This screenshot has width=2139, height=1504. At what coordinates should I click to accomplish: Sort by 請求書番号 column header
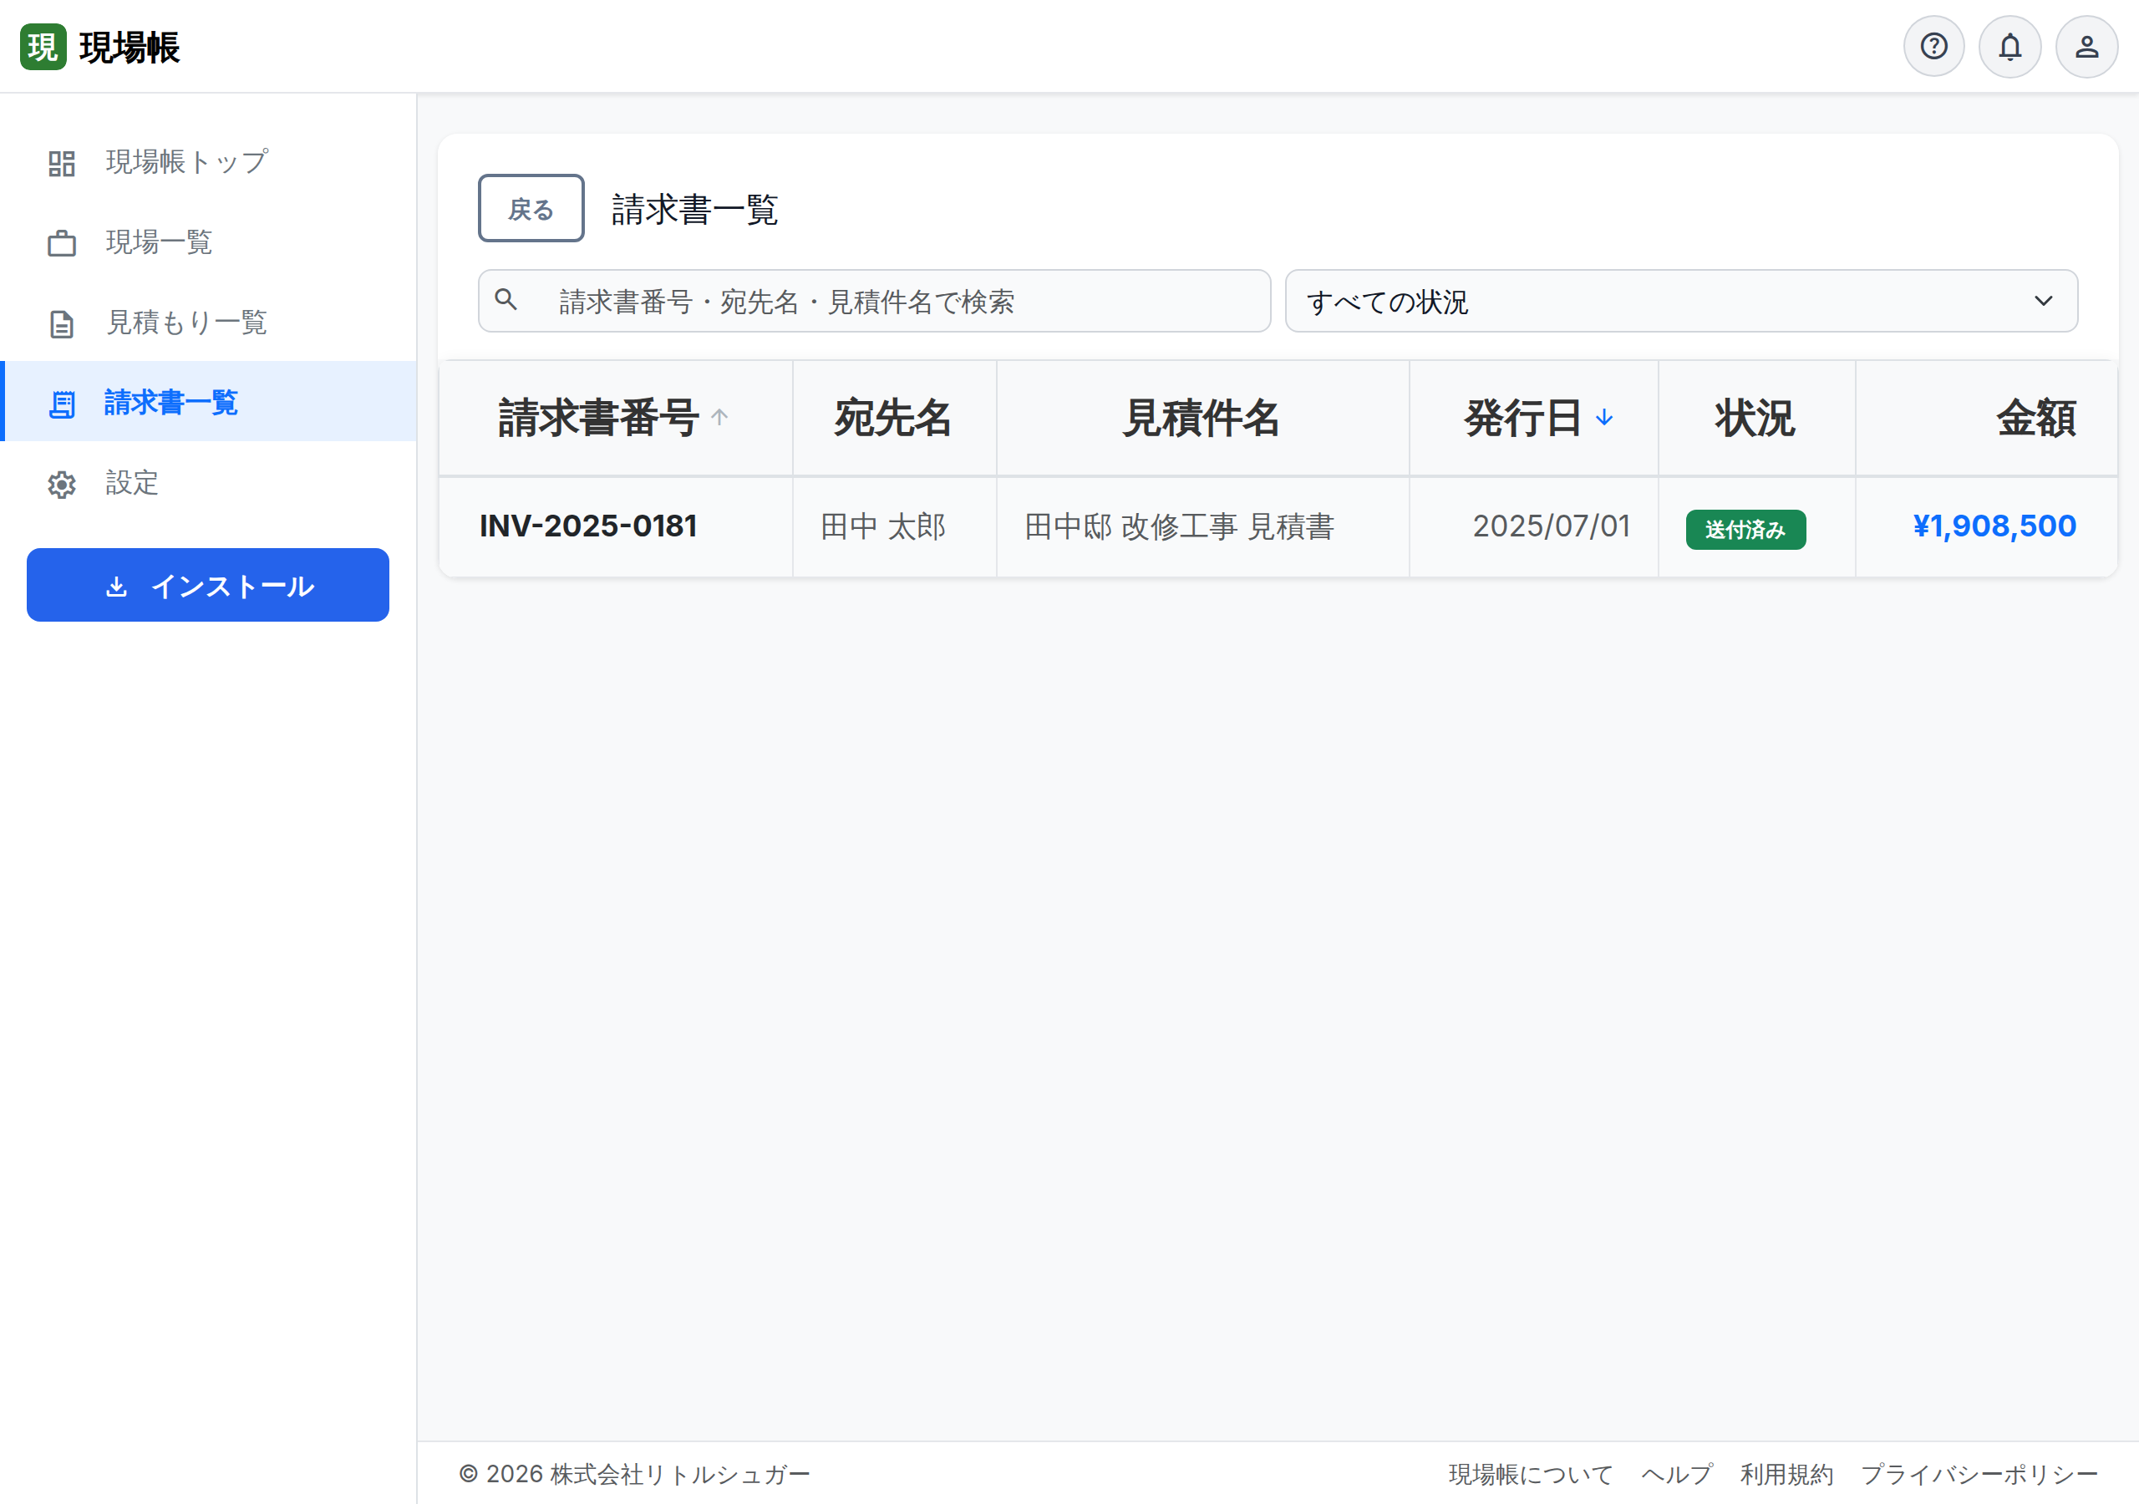click(x=616, y=418)
